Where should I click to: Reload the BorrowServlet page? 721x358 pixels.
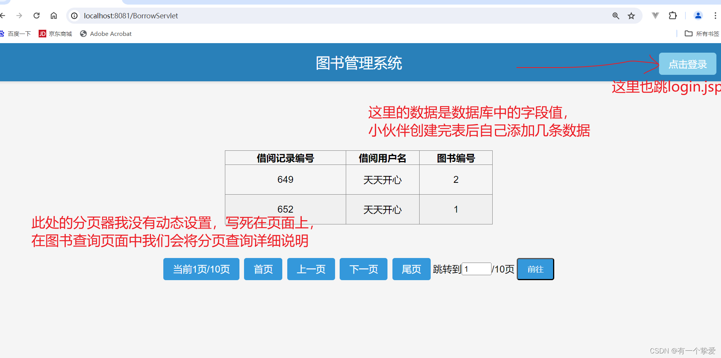[x=36, y=16]
